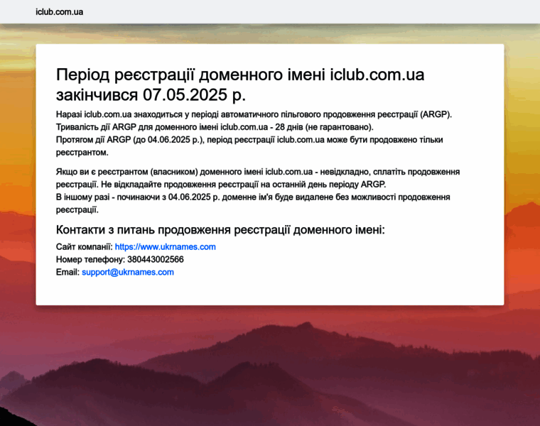
Task: Click the paragraph starting "Якщо ви є реєстрантом"
Action: [258, 178]
